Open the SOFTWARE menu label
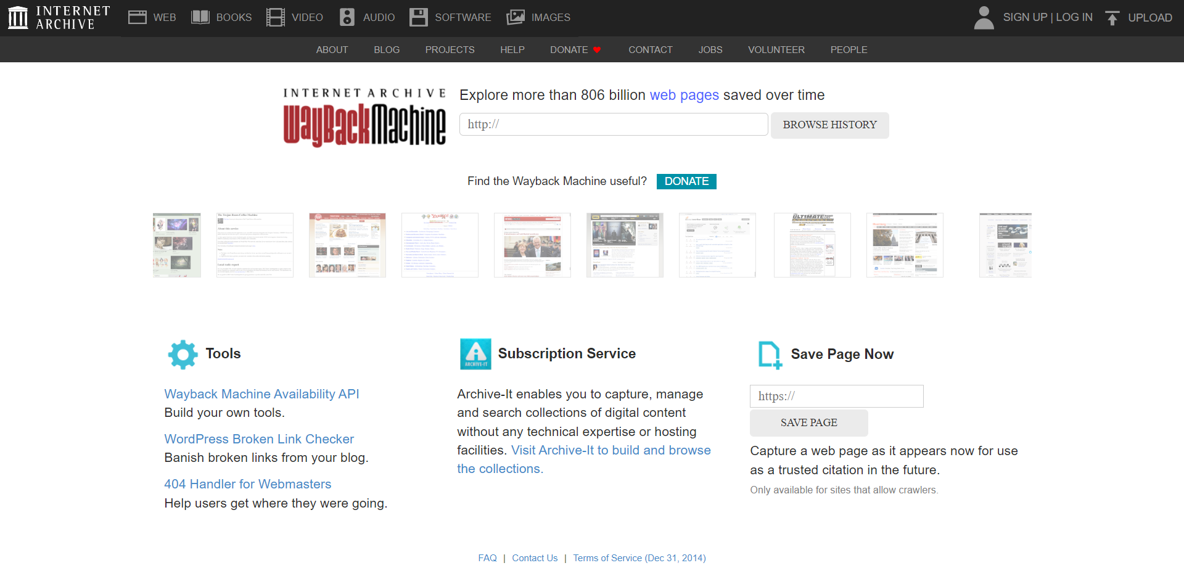1184x576 pixels. click(x=463, y=17)
